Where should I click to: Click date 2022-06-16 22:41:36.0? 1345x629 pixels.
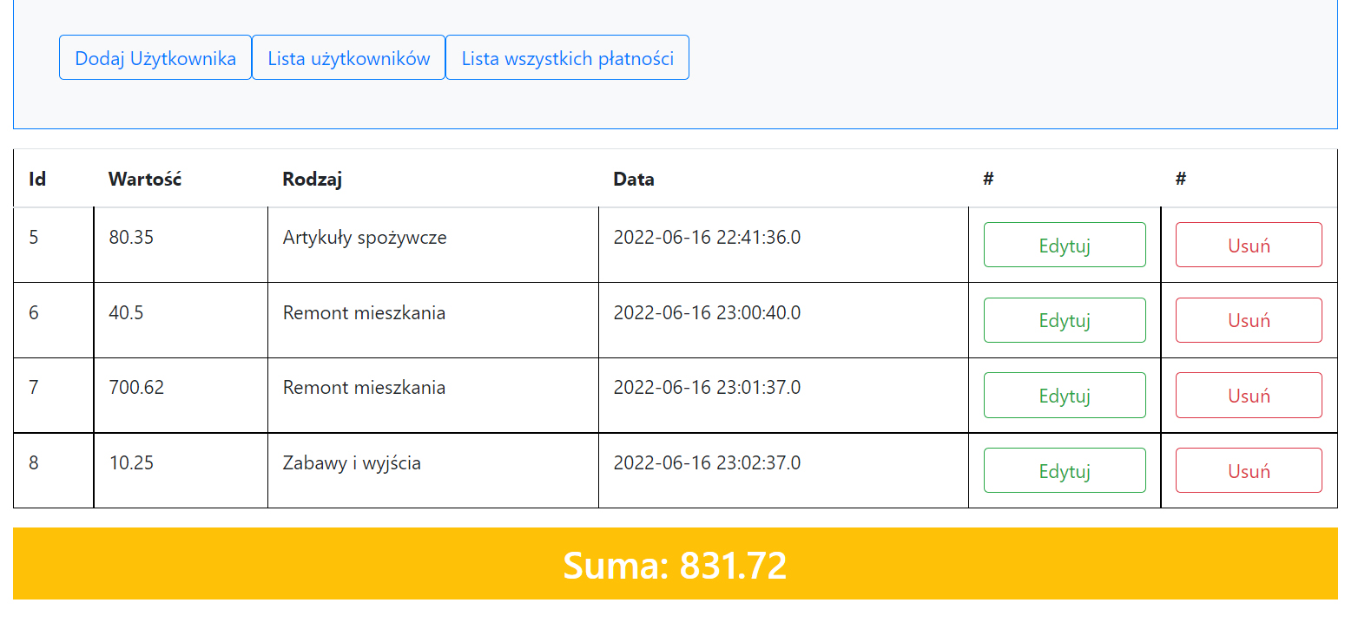click(x=707, y=237)
